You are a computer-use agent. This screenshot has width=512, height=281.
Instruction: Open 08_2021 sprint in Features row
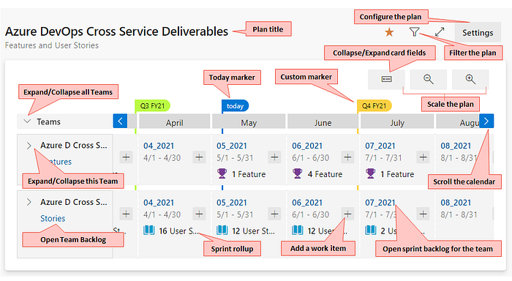pyautogui.click(x=456, y=146)
